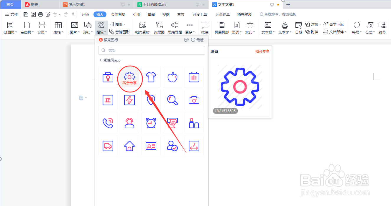Select the lightning bolt icon
Screen dimensions: 391x206
pos(129,100)
